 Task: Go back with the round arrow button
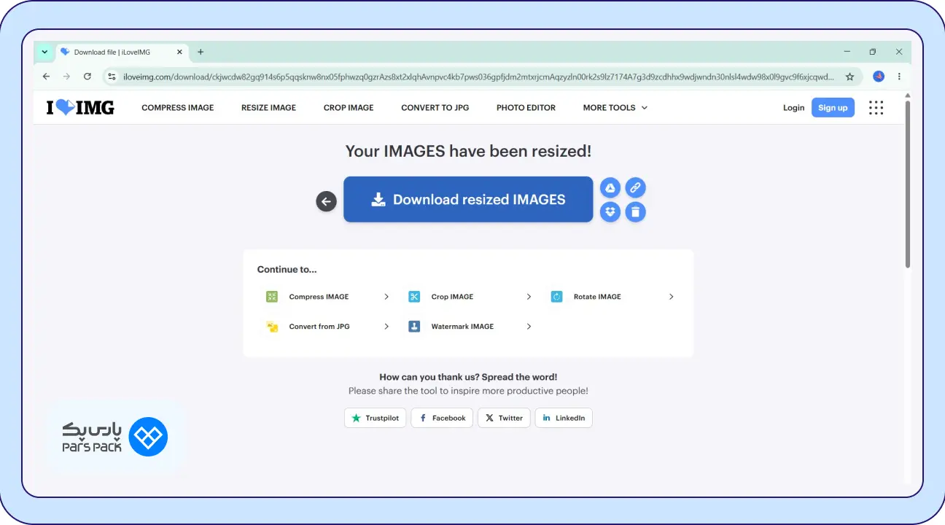pyautogui.click(x=327, y=201)
